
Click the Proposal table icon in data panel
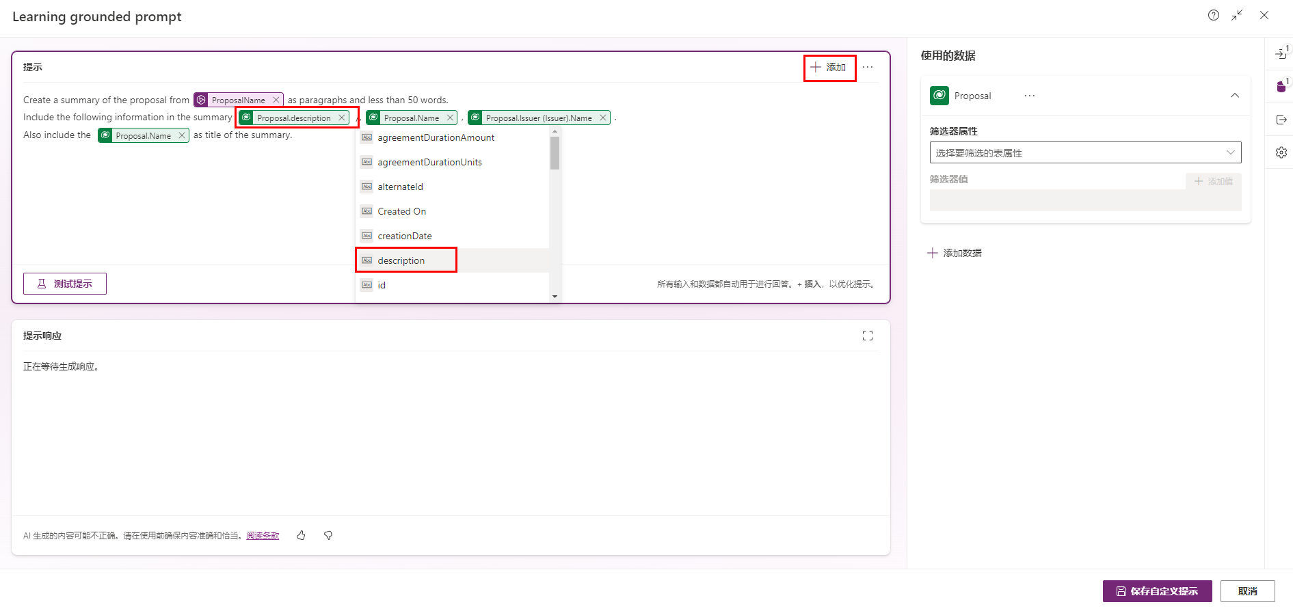pos(939,96)
